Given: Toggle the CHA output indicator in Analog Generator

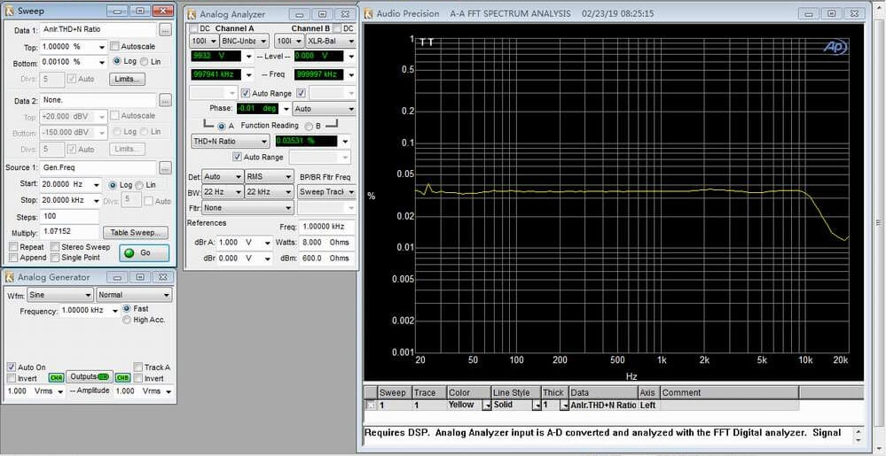Looking at the screenshot, I should [x=56, y=377].
